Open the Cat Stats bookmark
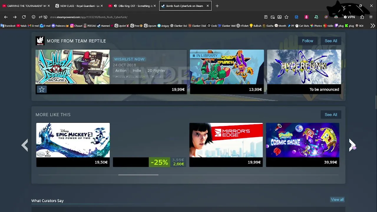This screenshot has height=212, width=377. tap(302, 26)
